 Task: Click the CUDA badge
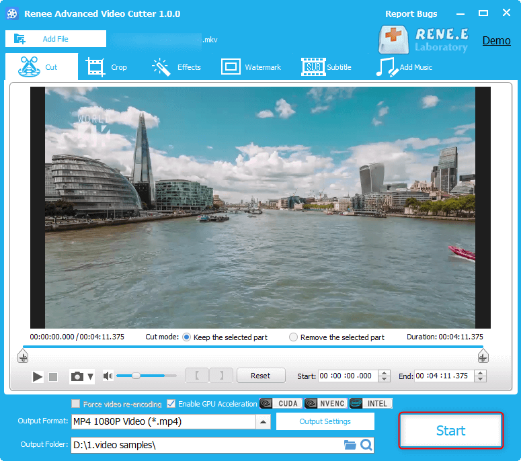point(281,403)
